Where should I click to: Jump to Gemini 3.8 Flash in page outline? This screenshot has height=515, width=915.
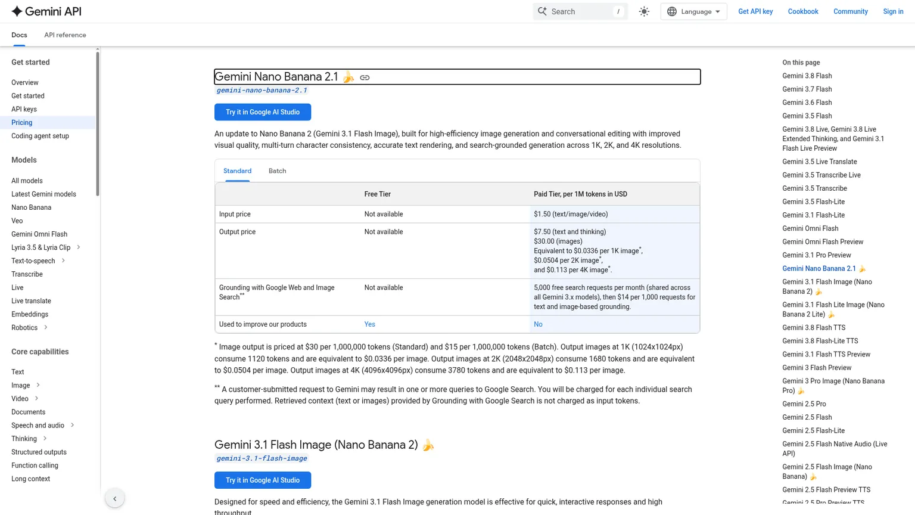click(807, 76)
